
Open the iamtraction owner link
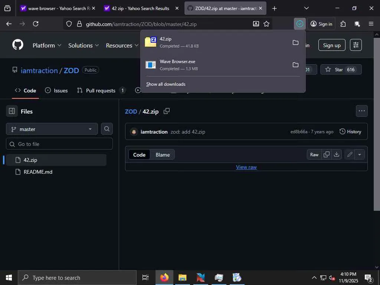click(x=39, y=70)
